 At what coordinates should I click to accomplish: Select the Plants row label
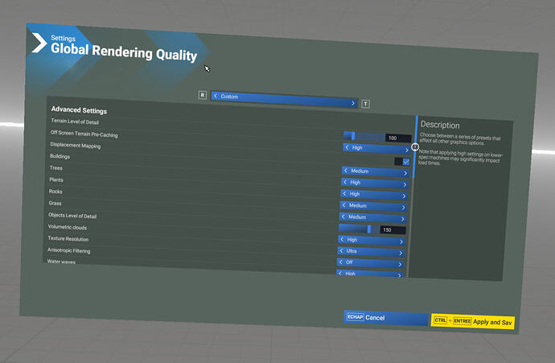(x=56, y=179)
